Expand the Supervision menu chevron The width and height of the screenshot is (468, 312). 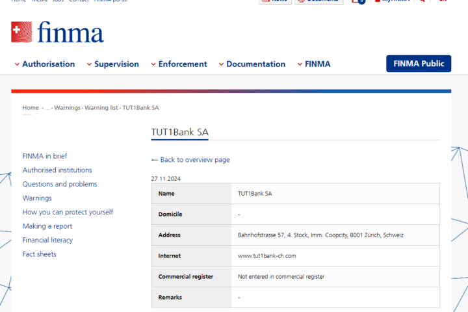[x=89, y=64]
